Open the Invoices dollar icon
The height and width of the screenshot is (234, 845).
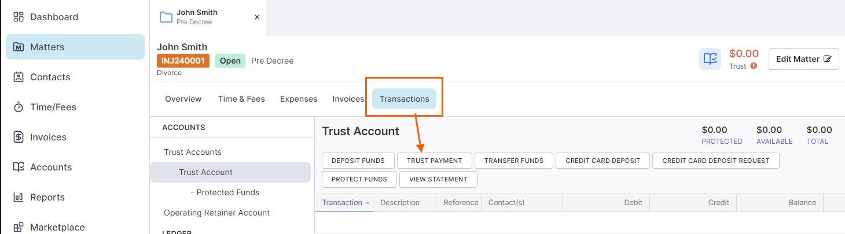[x=19, y=138]
